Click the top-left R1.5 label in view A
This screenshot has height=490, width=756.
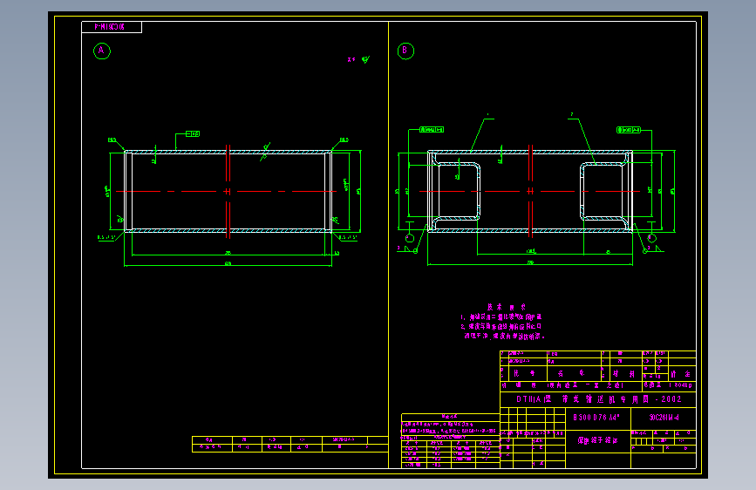112,140
